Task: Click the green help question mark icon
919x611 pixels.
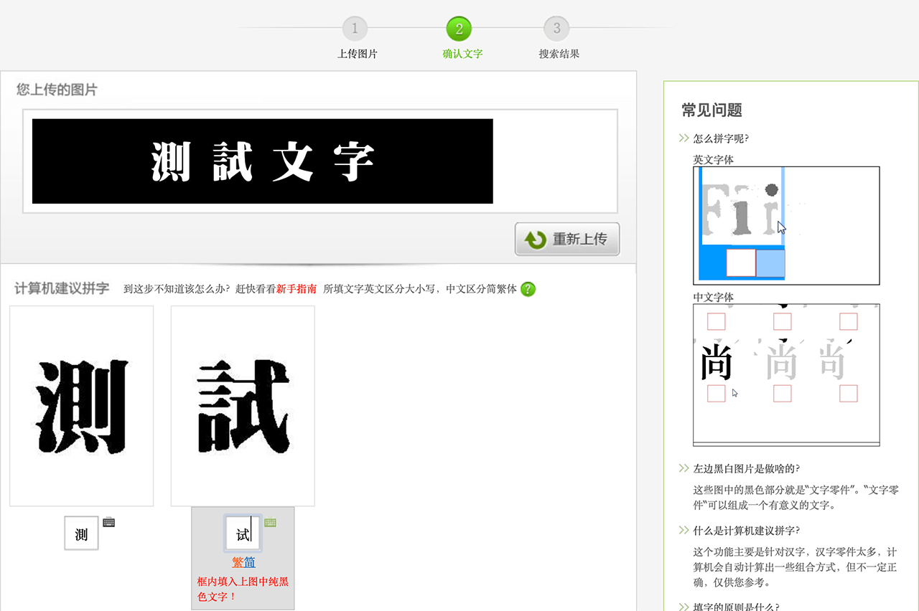Action: click(528, 289)
